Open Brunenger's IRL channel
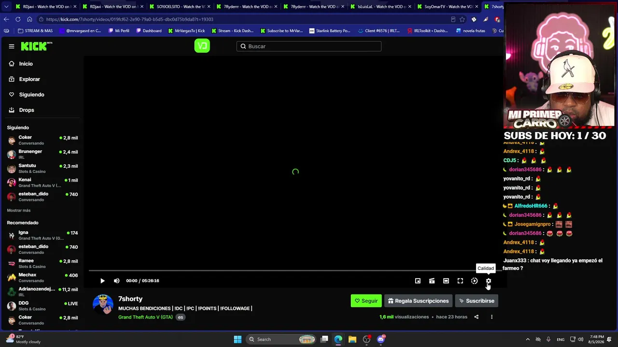Image resolution: width=618 pixels, height=347 pixels. coord(42,154)
